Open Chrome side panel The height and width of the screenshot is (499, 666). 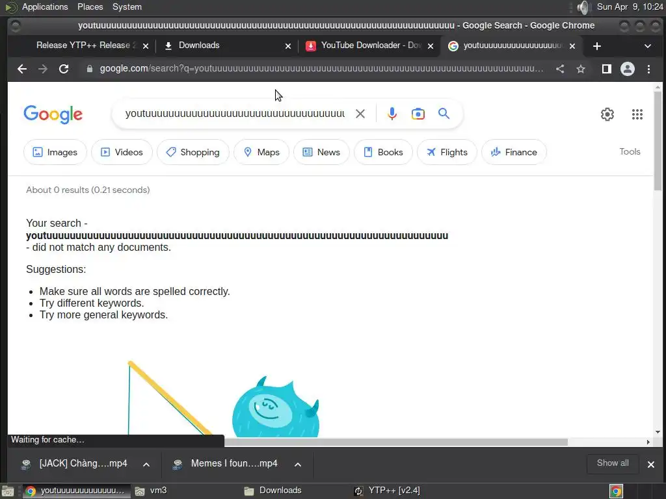(x=607, y=69)
